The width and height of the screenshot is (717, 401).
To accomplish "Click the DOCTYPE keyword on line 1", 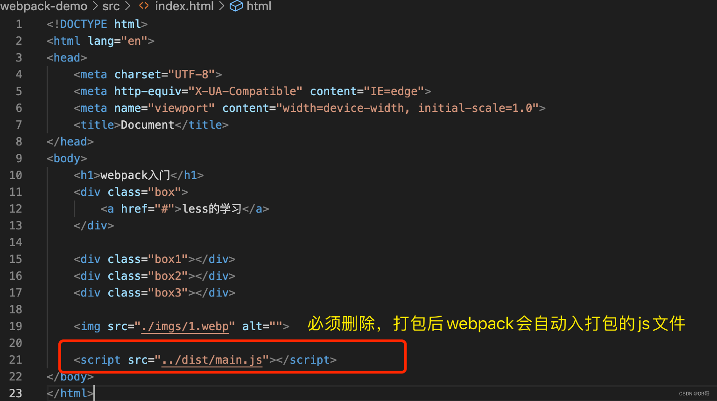I will 84,24.
